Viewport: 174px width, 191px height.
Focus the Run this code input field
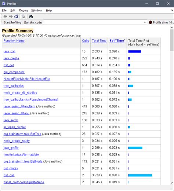pyautogui.click(x=93, y=22)
